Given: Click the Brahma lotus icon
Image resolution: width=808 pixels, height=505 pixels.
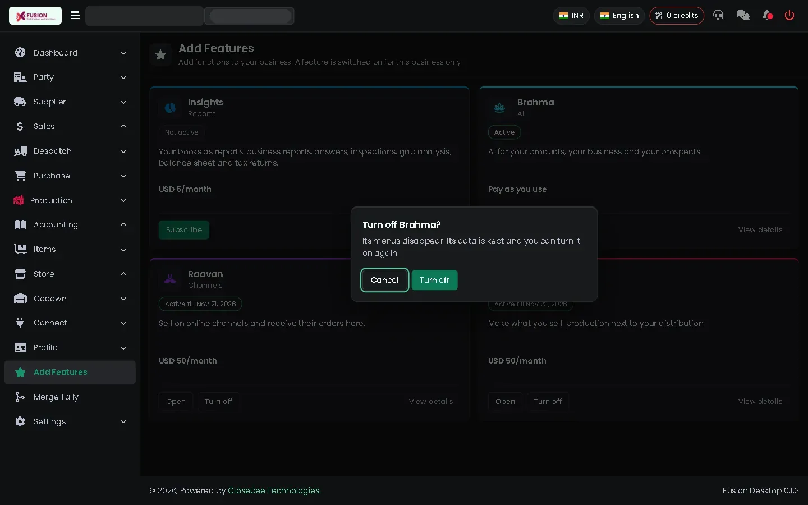Looking at the screenshot, I should click(499, 107).
